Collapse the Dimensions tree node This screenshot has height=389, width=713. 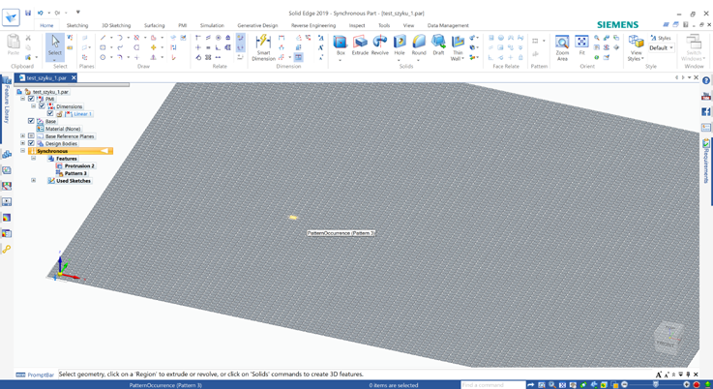click(33, 106)
